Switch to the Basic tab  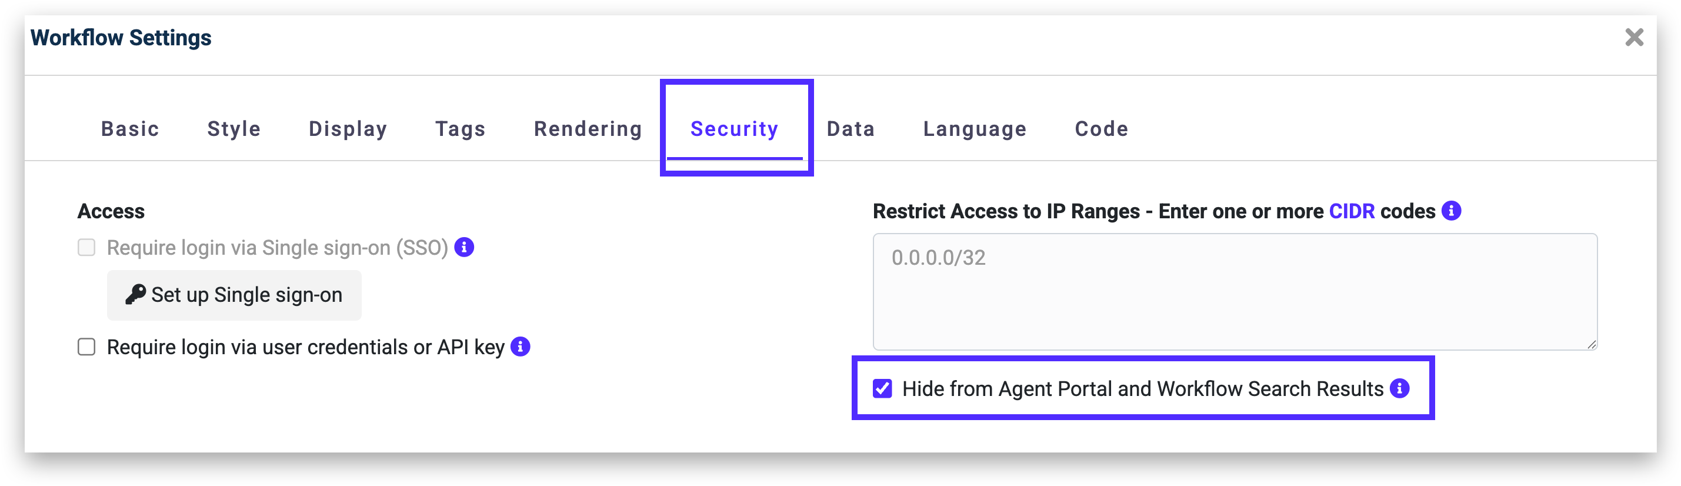(130, 129)
